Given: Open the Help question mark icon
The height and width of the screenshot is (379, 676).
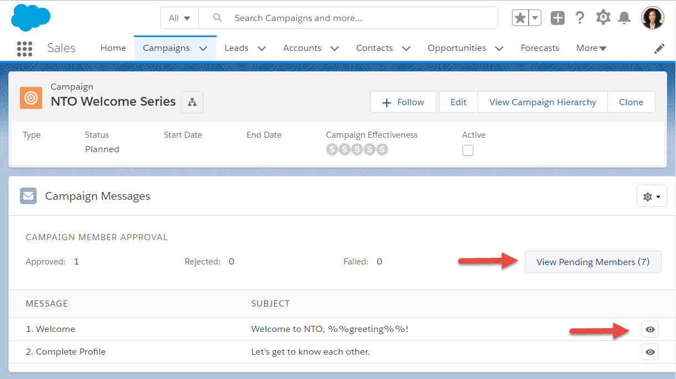Looking at the screenshot, I should pos(580,18).
